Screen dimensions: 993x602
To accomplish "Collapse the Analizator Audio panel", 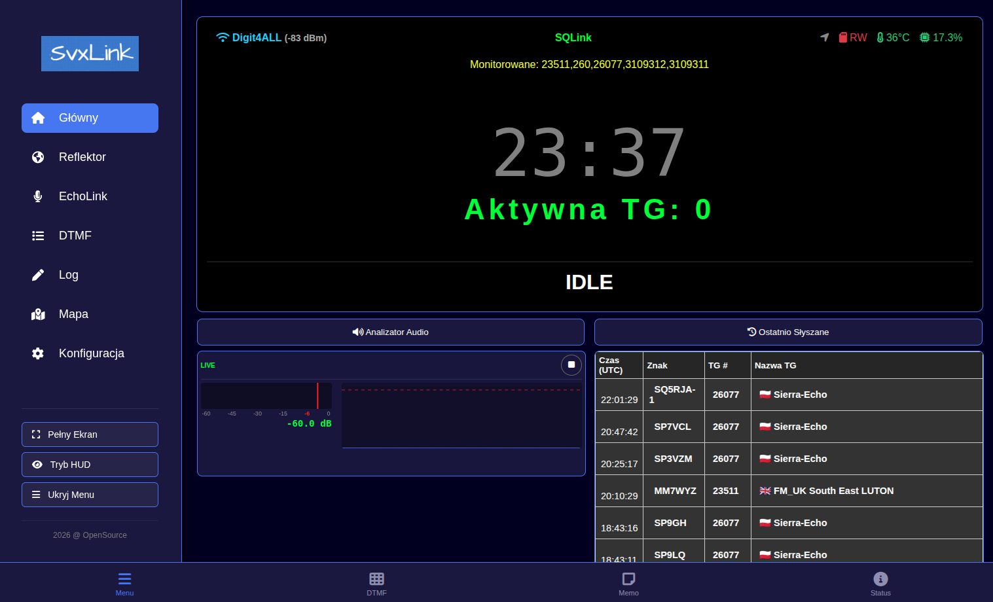I will pyautogui.click(x=390, y=332).
